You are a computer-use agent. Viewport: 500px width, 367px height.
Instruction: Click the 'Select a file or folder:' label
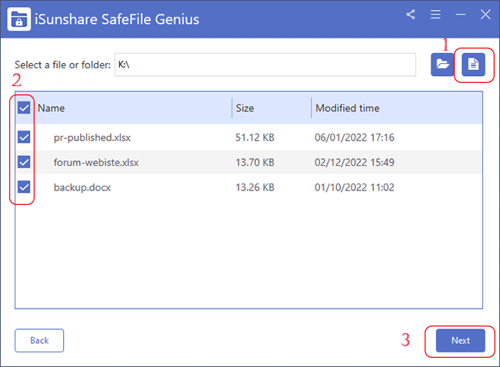coord(62,65)
